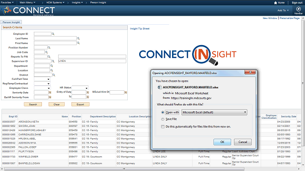
Task: Click the vertical page scrollbar
Action: tap(303, 84)
